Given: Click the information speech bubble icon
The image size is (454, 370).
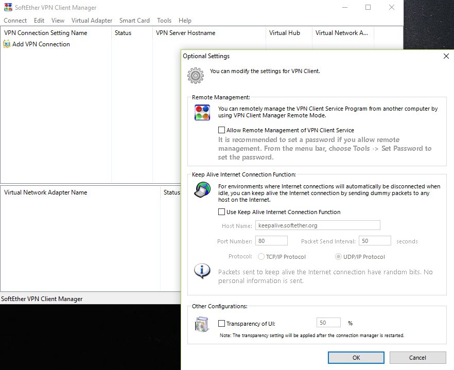Looking at the screenshot, I should click(202, 271).
